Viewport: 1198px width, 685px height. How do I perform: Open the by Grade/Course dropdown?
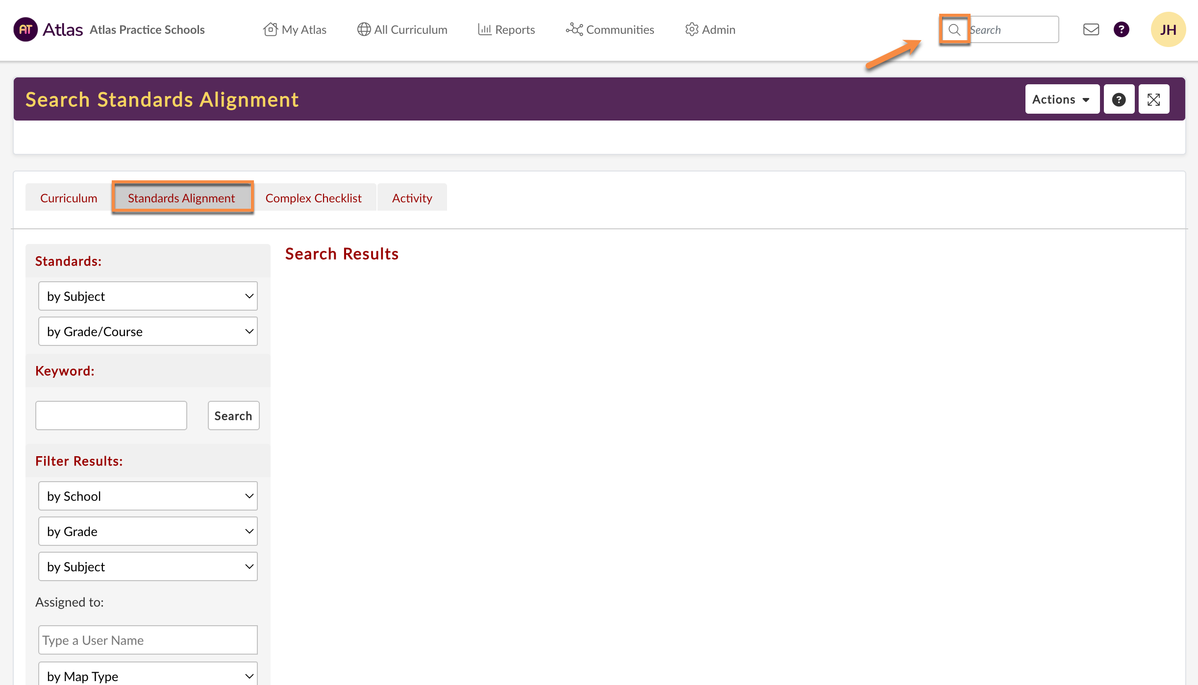(x=148, y=331)
